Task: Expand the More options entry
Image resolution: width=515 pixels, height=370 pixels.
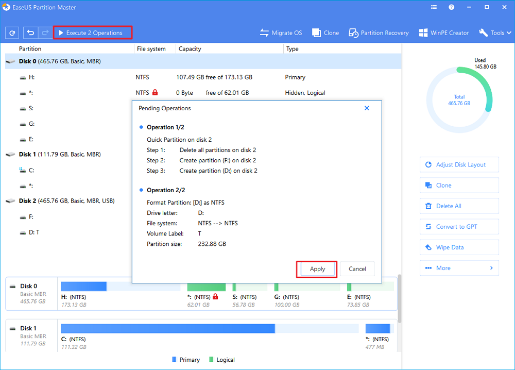Action: [459, 268]
